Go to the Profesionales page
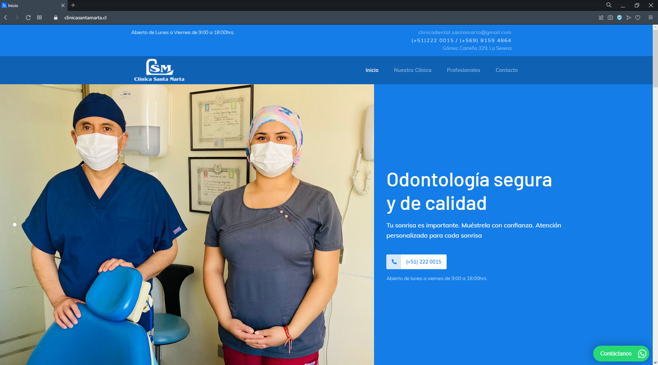The image size is (658, 365). [x=463, y=70]
